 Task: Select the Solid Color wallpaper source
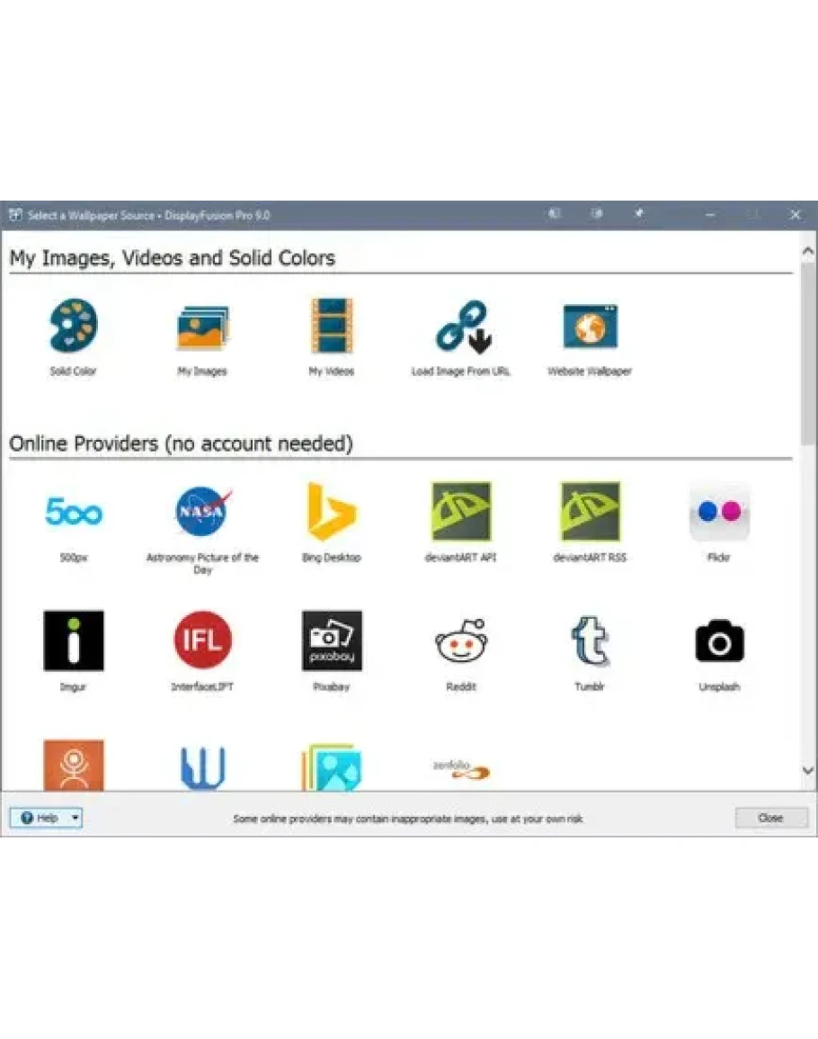74,326
